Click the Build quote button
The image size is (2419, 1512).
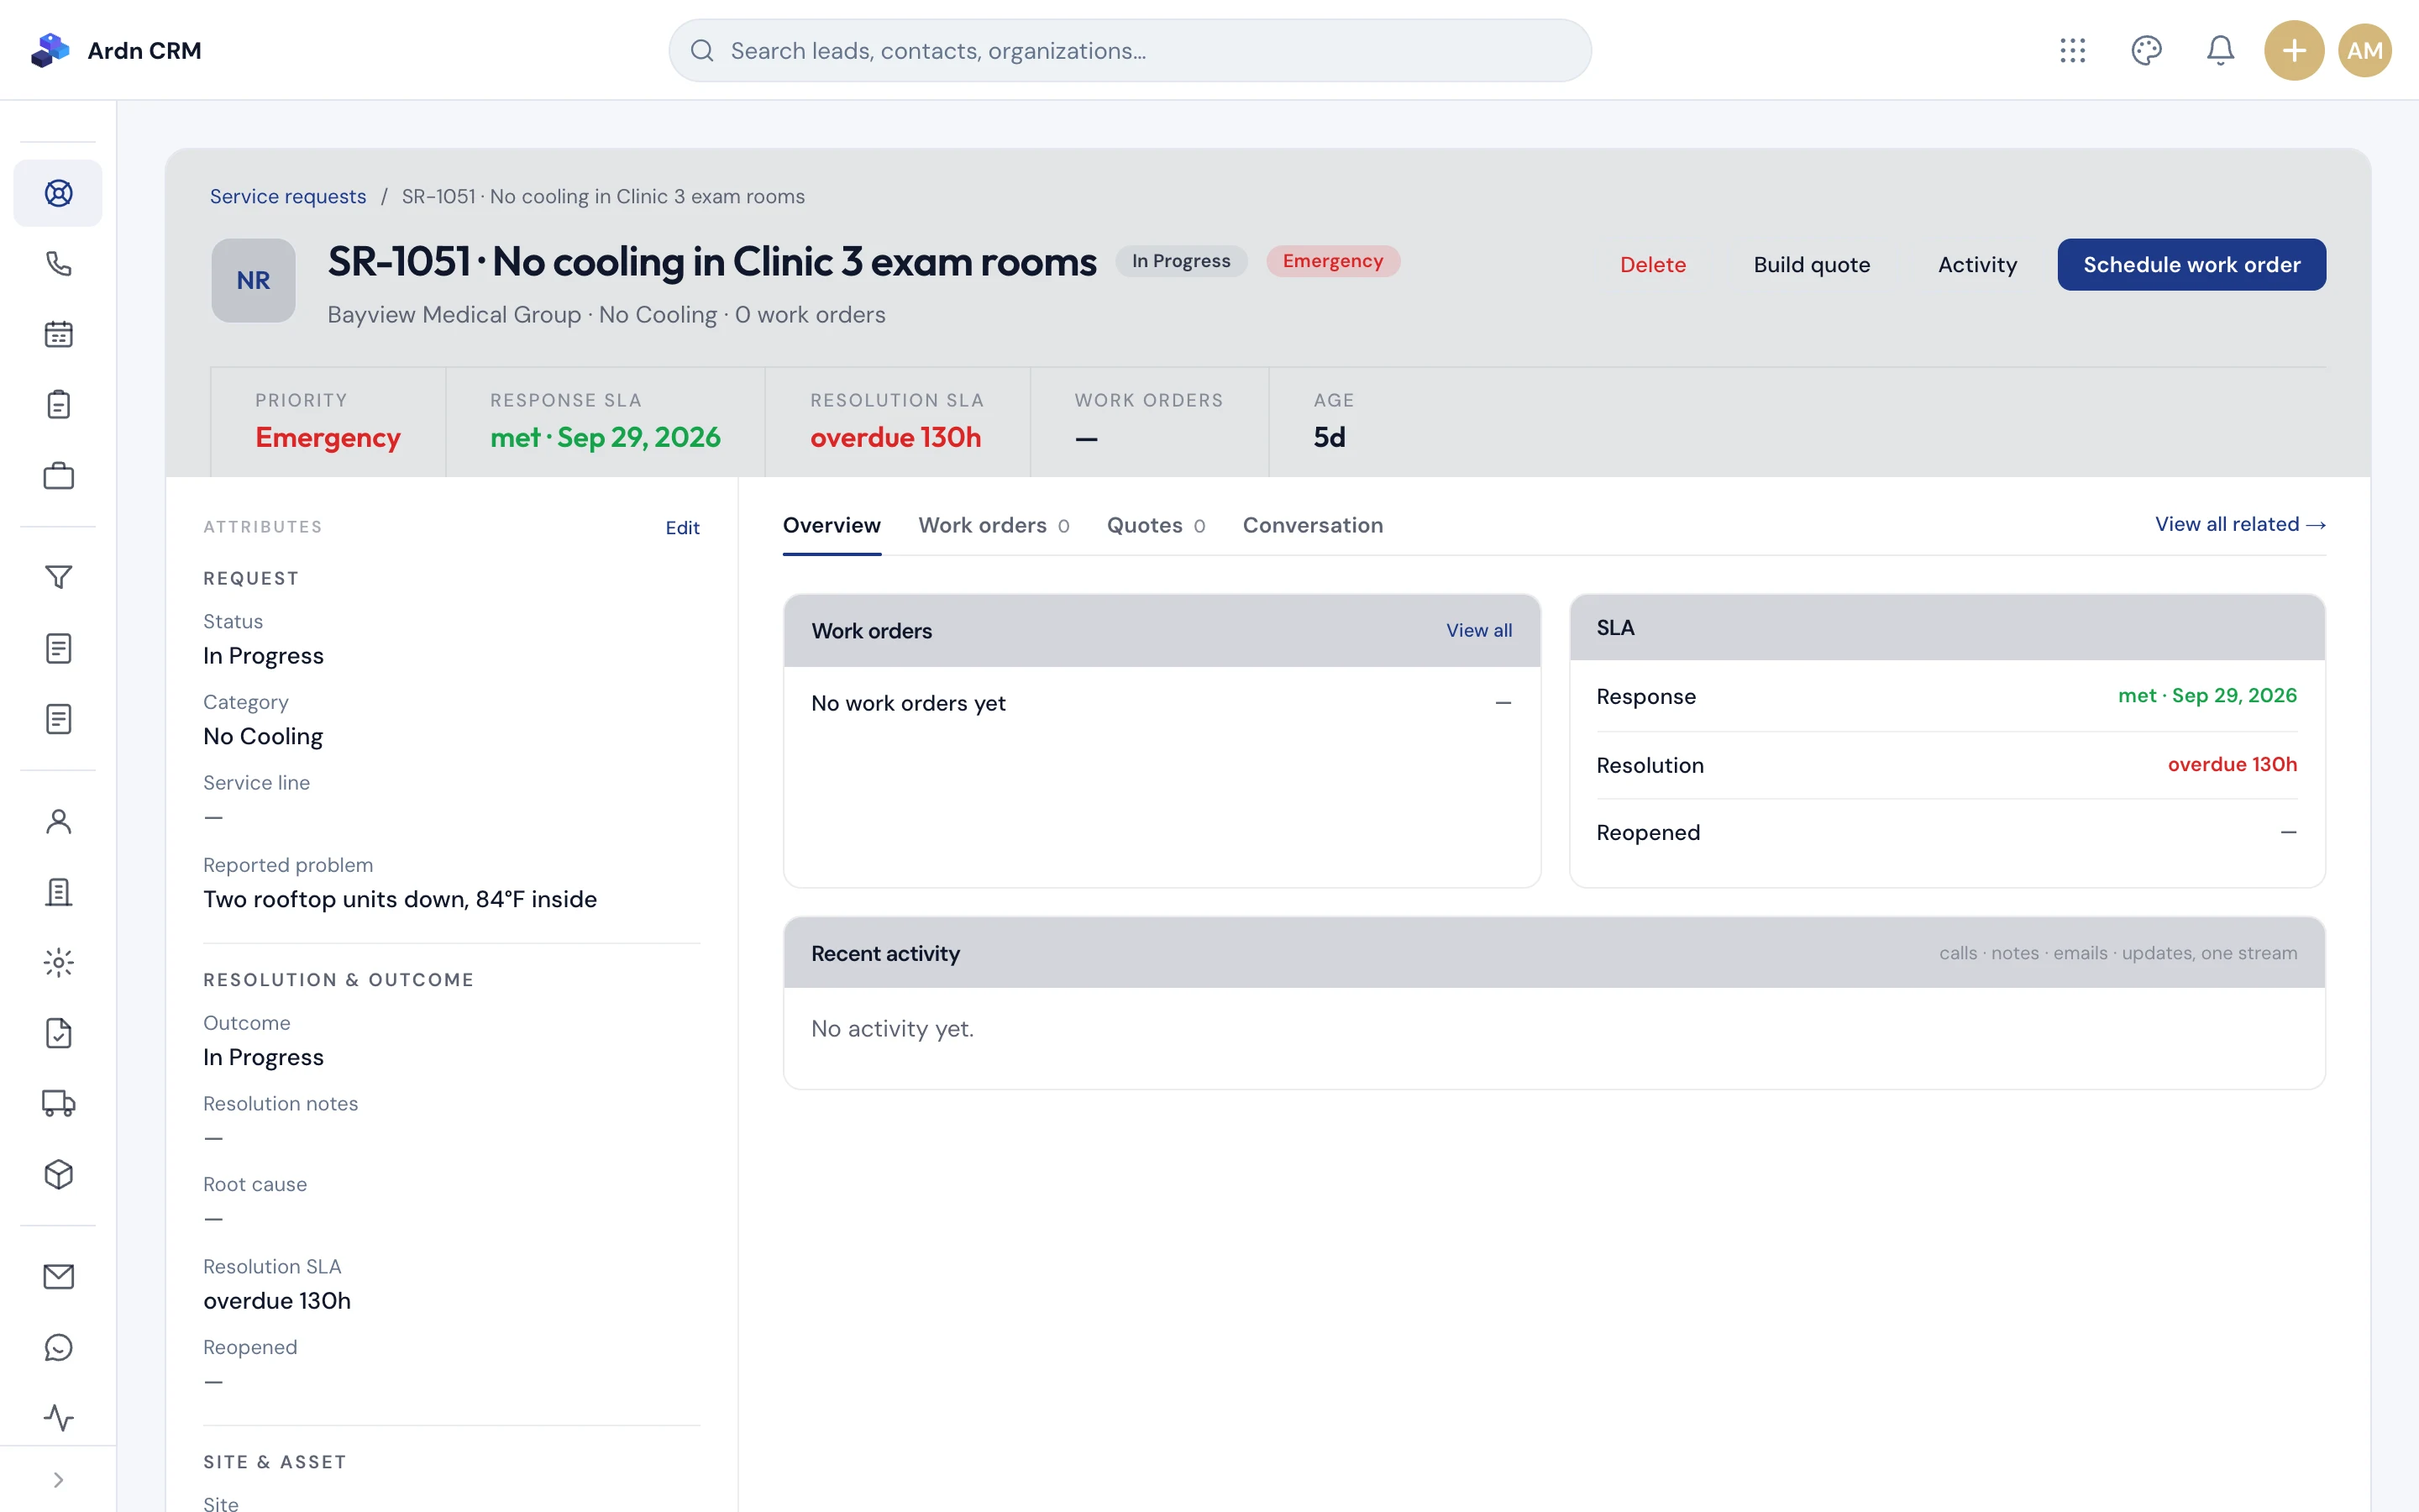pos(1811,265)
